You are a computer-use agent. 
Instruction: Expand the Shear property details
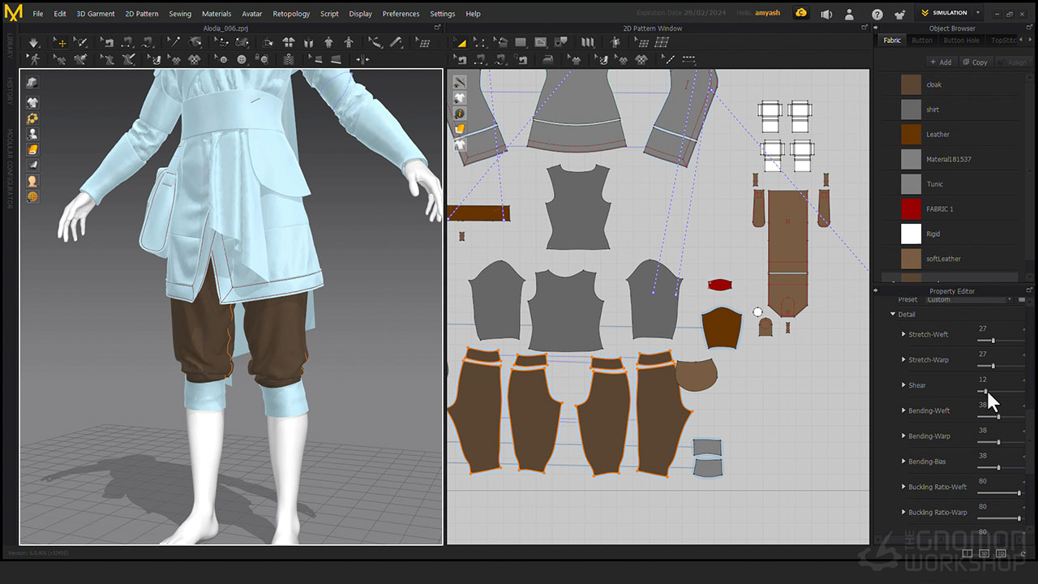click(x=903, y=385)
